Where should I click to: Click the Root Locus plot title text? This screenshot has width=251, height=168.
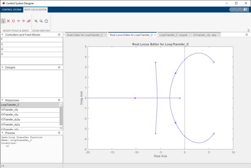[161, 44]
